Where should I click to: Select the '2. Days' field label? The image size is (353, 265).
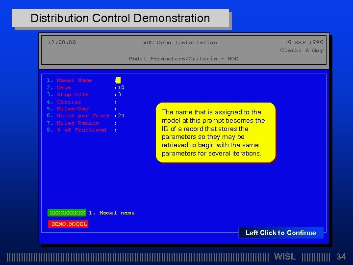pyautogui.click(x=59, y=87)
